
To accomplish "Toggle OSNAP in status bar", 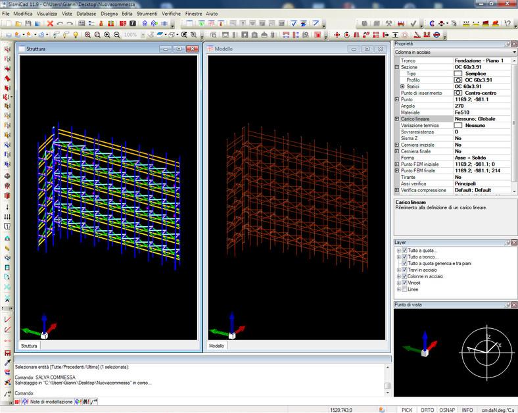I will 447,409.
